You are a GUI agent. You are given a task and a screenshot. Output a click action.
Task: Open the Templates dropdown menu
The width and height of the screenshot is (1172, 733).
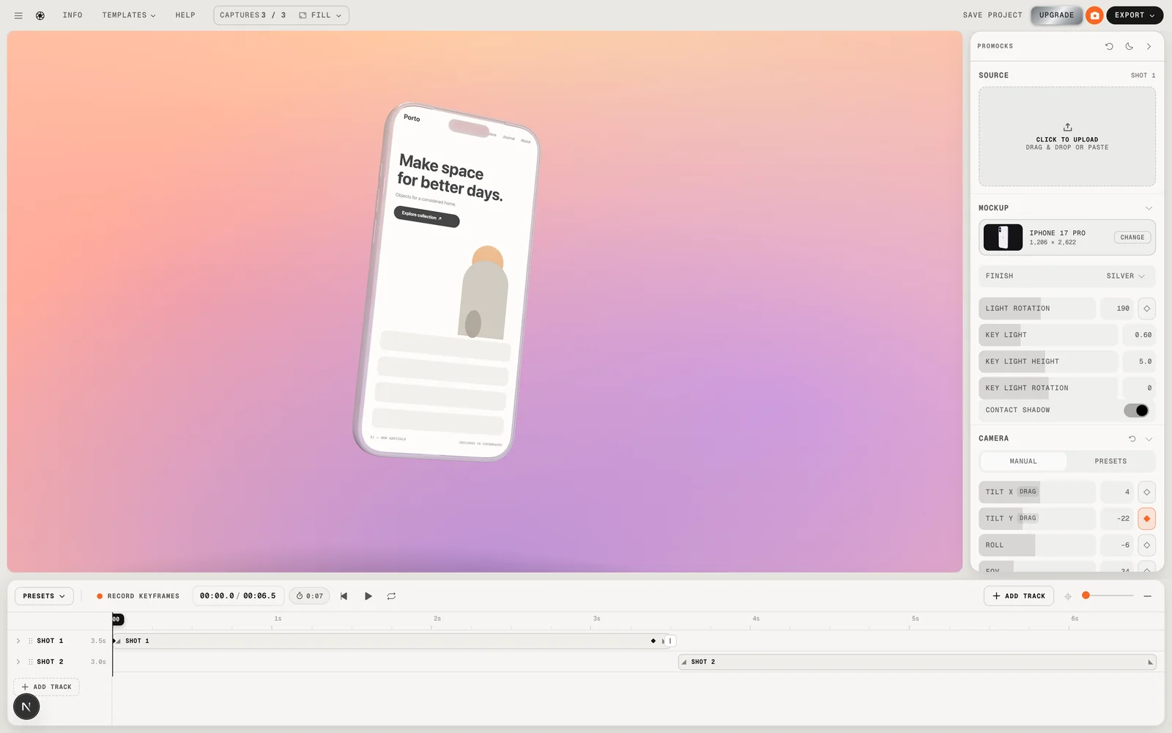[x=129, y=15]
